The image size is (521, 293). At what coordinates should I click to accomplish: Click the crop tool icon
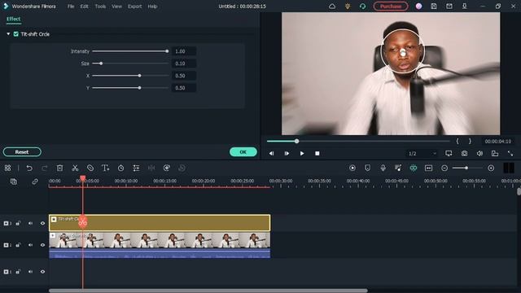point(90,168)
